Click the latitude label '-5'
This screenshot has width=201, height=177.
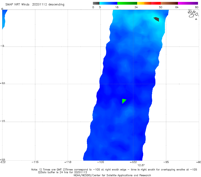[x=2, y=46]
